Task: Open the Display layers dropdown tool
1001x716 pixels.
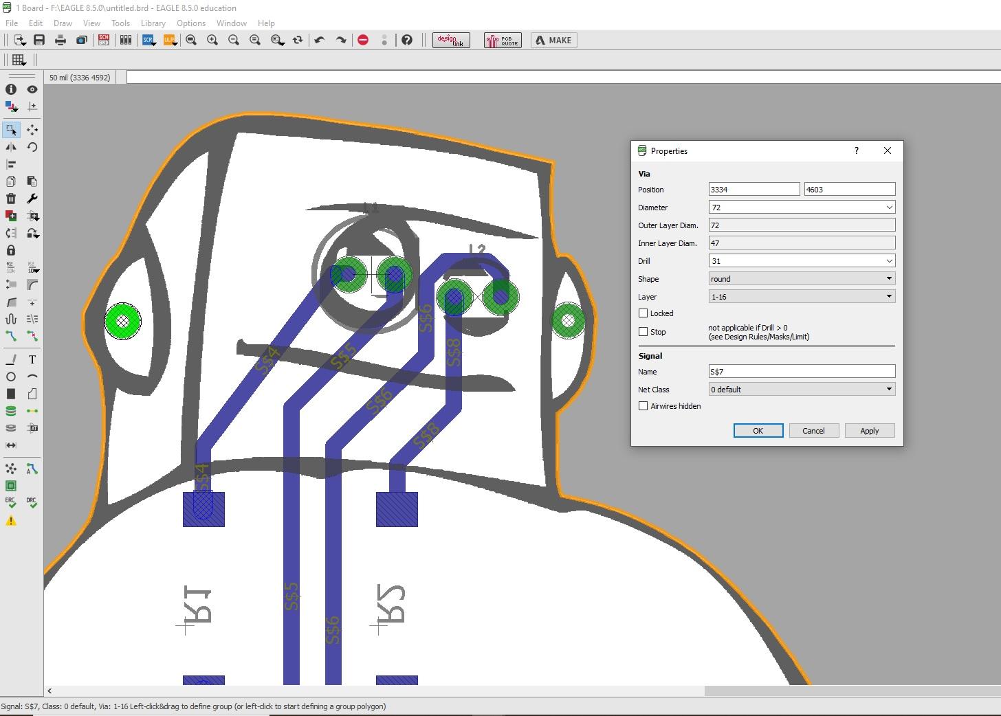Action: point(11,107)
